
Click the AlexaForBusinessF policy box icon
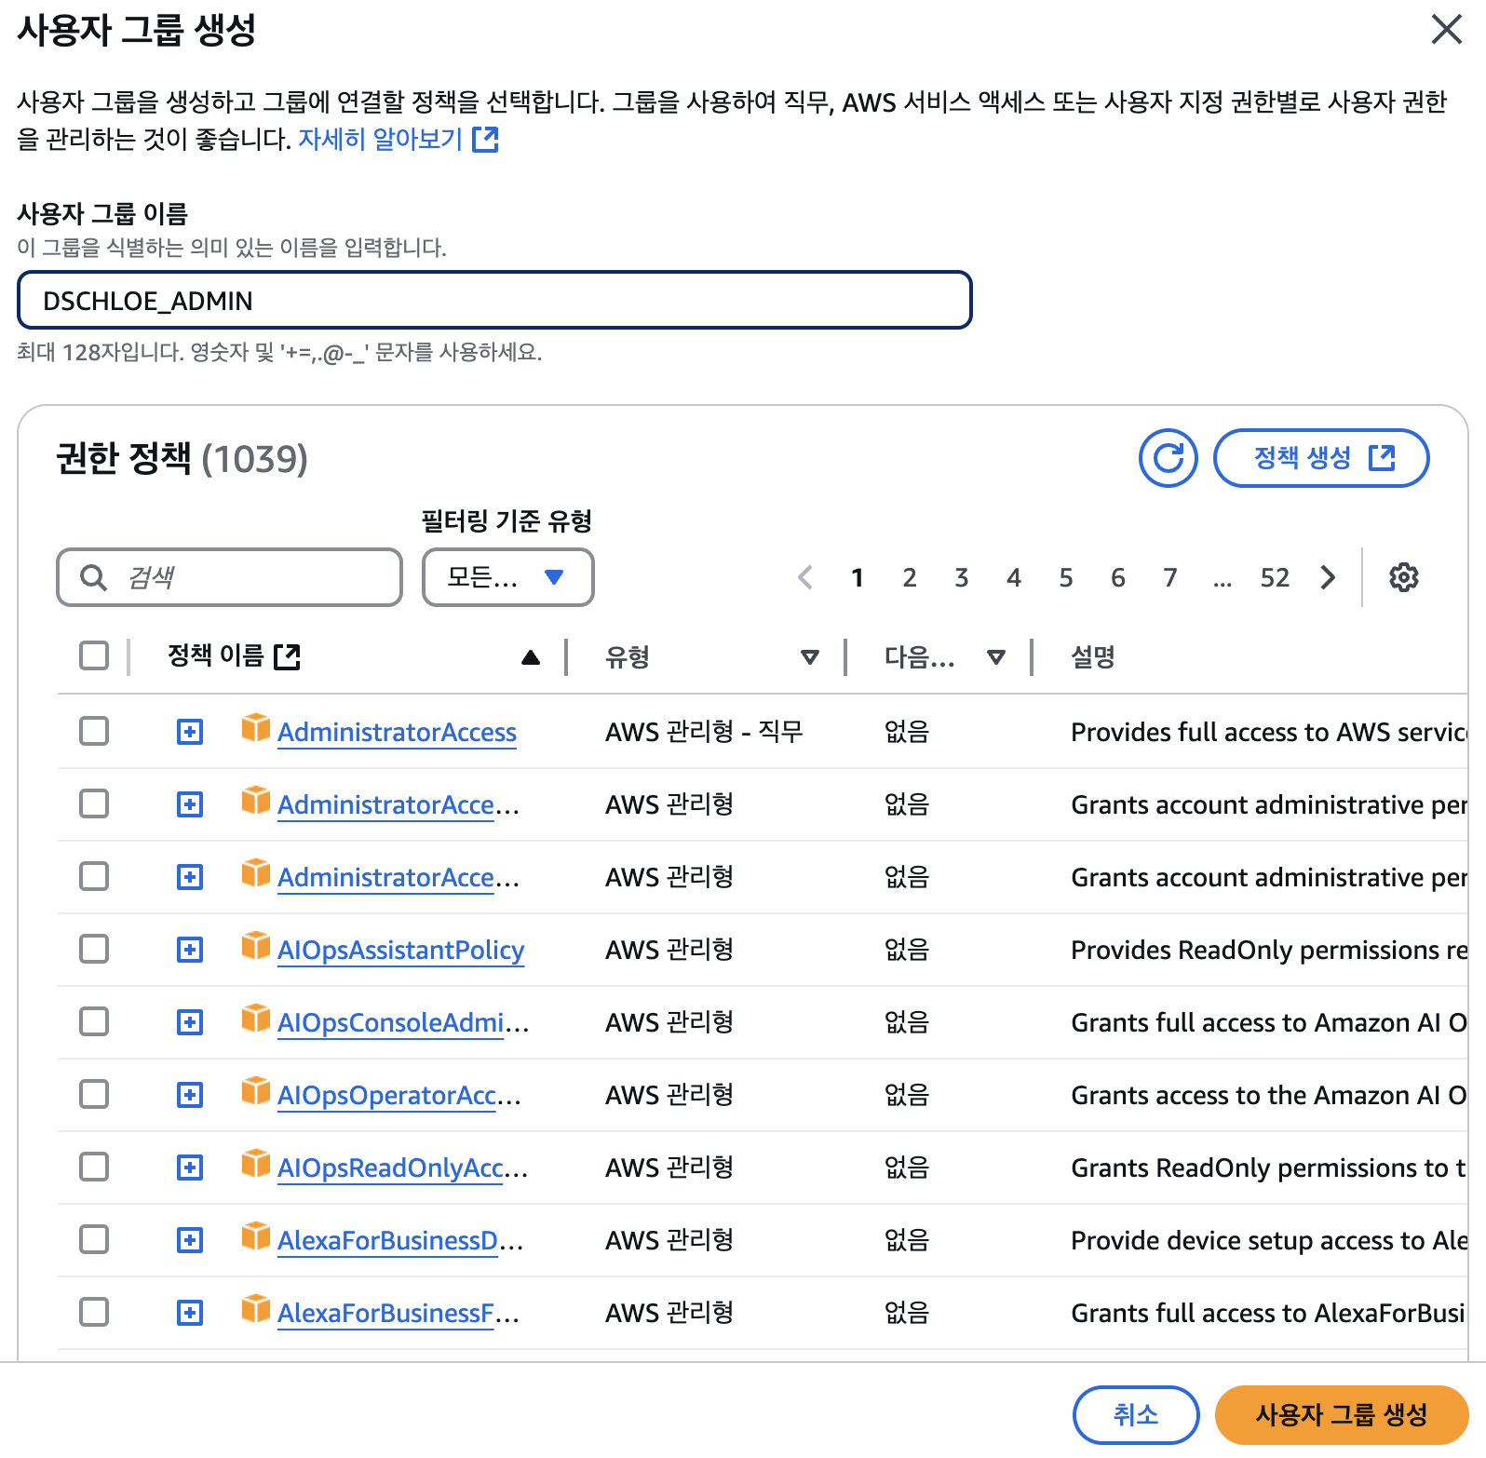(x=255, y=1309)
